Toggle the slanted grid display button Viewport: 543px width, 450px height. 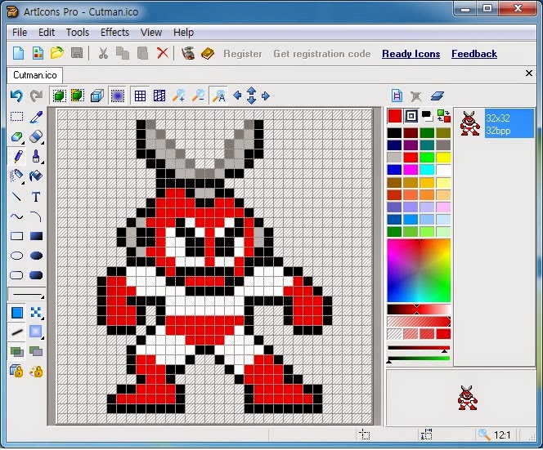click(x=159, y=96)
